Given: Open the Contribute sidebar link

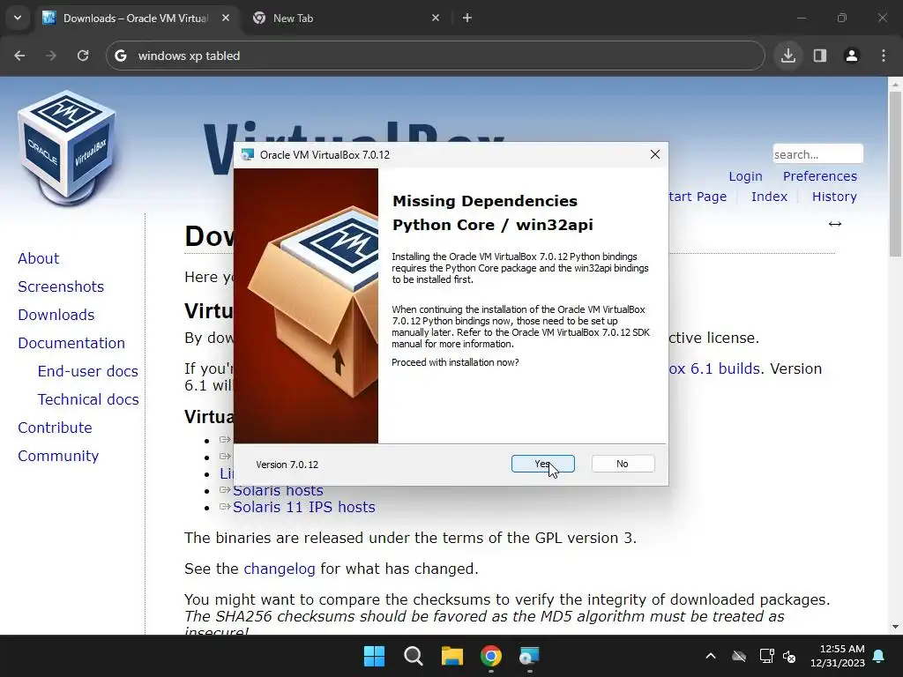Looking at the screenshot, I should coord(55,428).
